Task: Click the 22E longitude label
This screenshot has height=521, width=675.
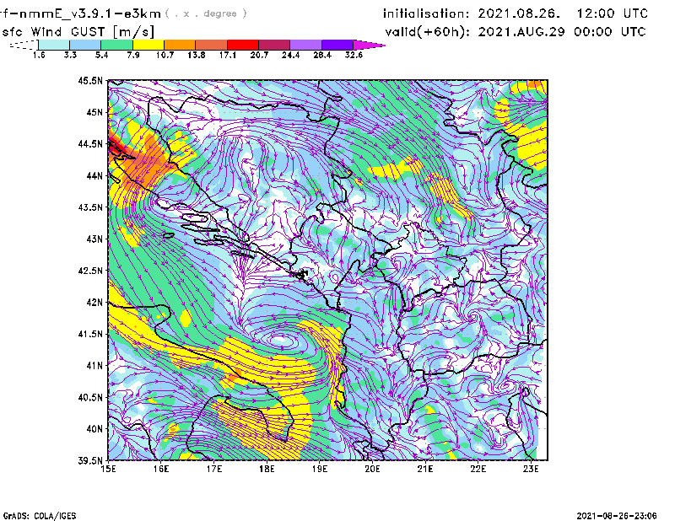Action: [478, 469]
